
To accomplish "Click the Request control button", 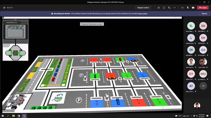I will pos(143,8).
